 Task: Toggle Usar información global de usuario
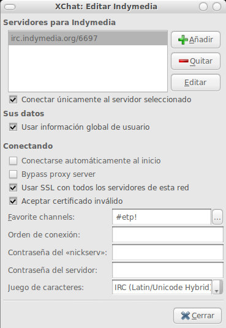click(13, 127)
